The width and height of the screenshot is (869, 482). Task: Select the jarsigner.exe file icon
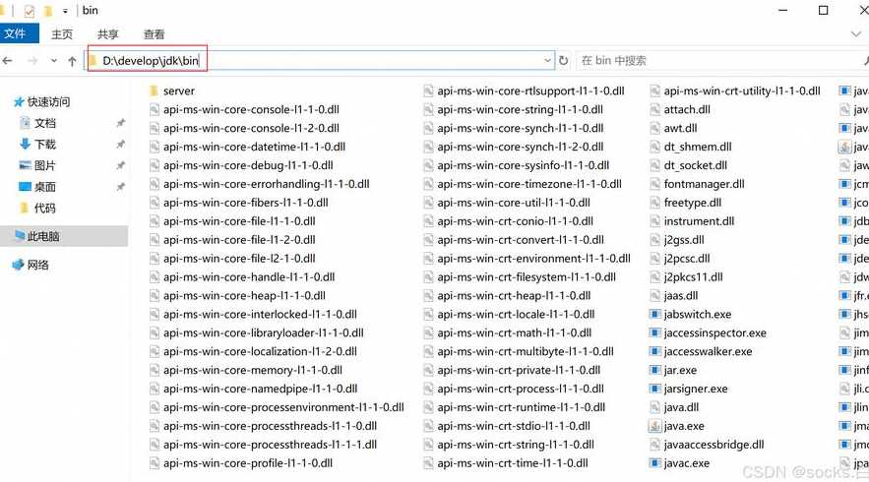point(655,389)
